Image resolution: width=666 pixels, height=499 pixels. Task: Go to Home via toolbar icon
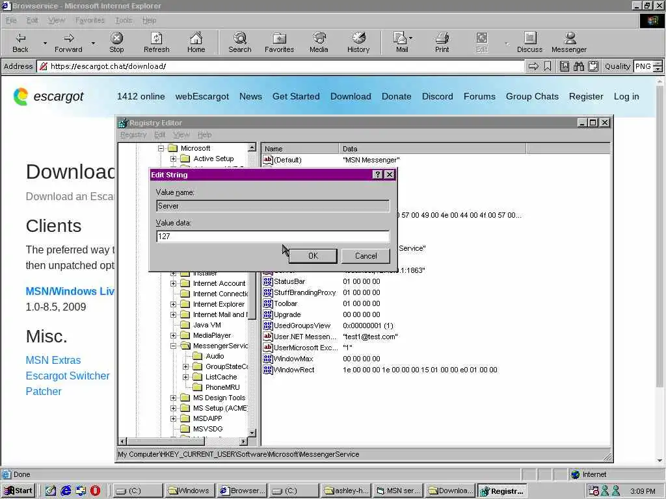(196, 42)
